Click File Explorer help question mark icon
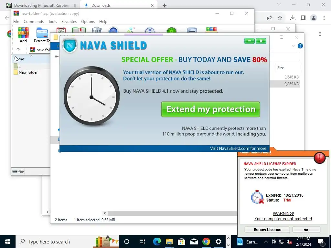This screenshot has height=248, width=331. pos(300,46)
